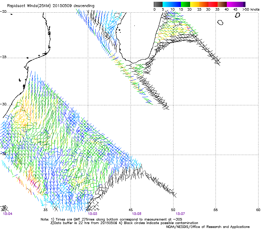Click the '60' longitude label
Screen dimensions: 261x229
tap(258, 210)
